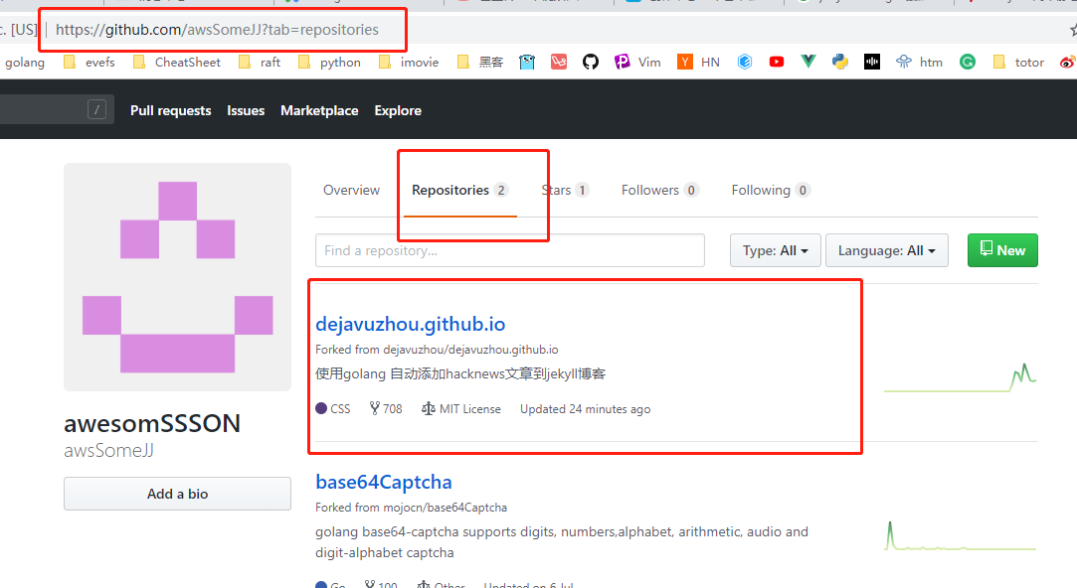Click the awesomSSSON display name
The image size is (1077, 588).
click(x=152, y=423)
